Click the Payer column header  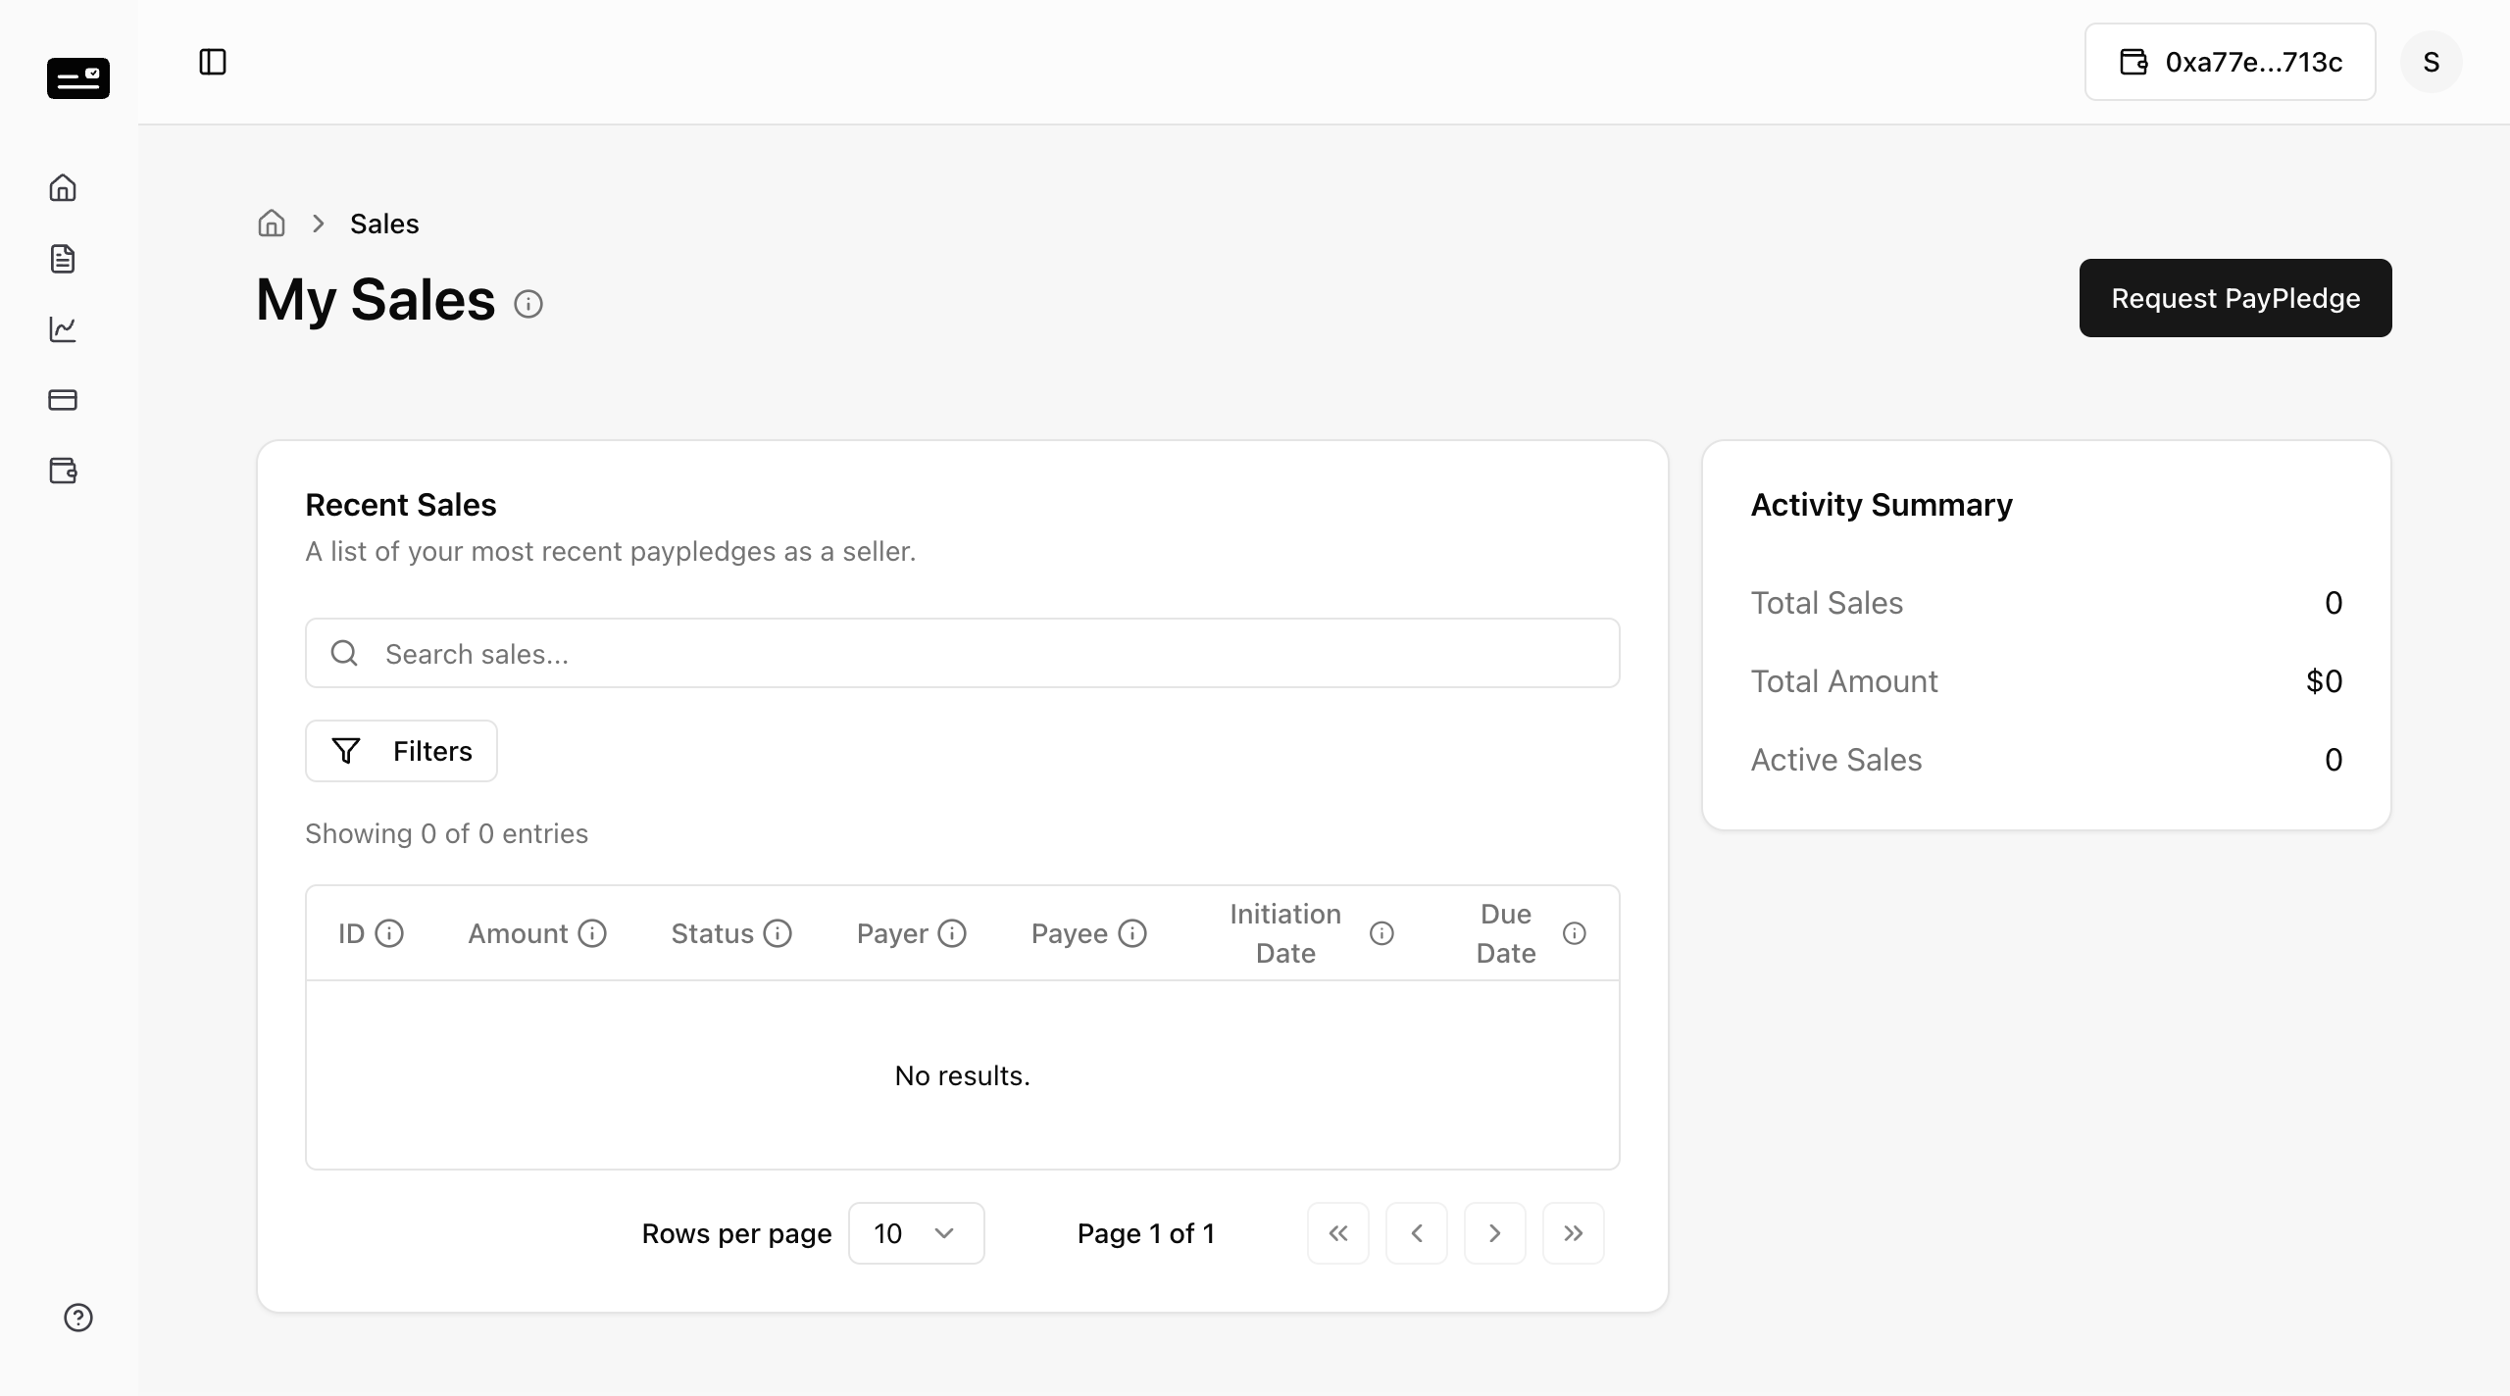[892, 933]
